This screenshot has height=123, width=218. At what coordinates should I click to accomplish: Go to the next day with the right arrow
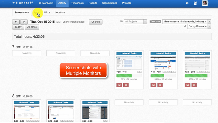pyautogui.click(x=24, y=22)
